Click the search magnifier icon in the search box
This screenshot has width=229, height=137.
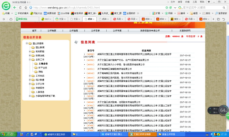(224, 7)
